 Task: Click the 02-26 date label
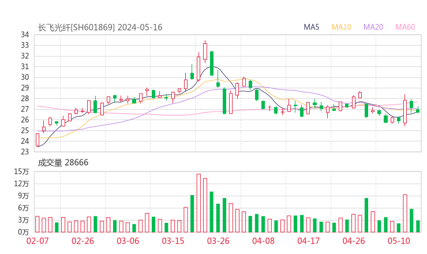coord(83,241)
